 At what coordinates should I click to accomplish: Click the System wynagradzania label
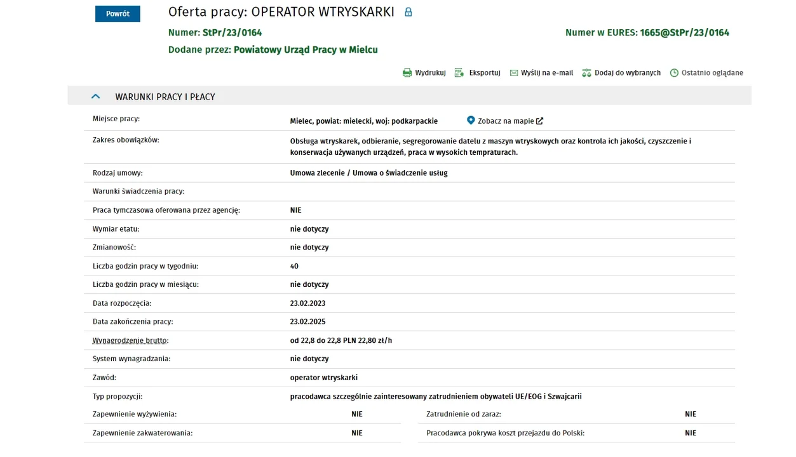[132, 359]
